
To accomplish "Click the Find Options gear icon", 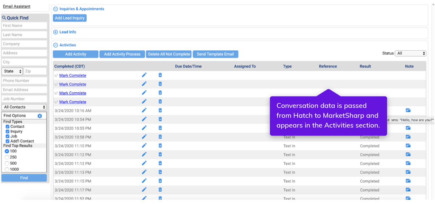I will 40,116.
